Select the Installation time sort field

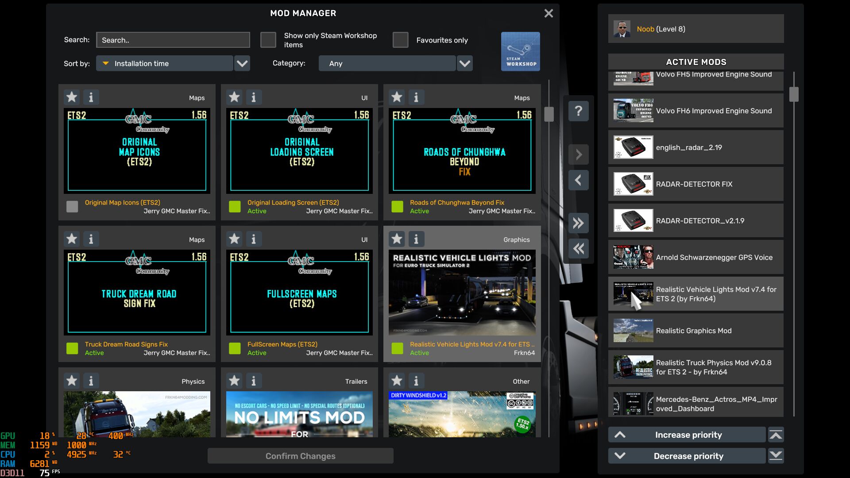tap(165, 63)
